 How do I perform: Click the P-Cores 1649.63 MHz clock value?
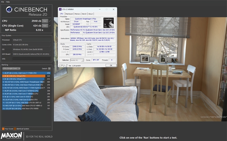77,49
